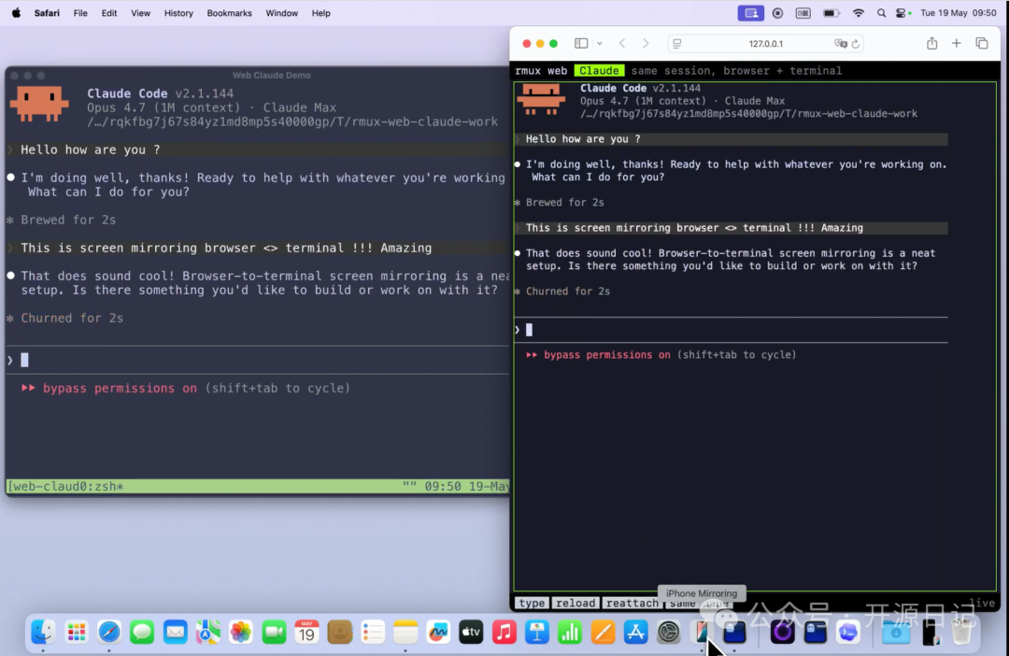Focus the prompt input in browser terminal
Screen dimensions: 1009x656
coord(731,330)
